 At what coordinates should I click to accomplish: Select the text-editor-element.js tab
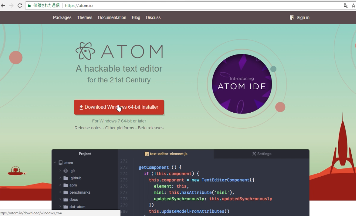[166, 154]
